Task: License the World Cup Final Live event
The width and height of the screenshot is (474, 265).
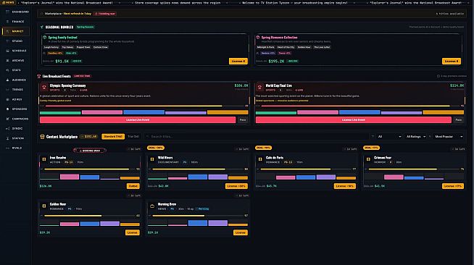Action: [354, 119]
